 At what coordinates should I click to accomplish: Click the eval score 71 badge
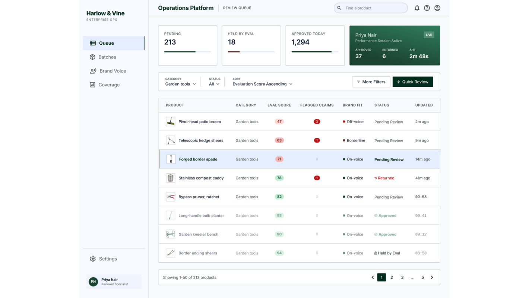click(x=279, y=159)
